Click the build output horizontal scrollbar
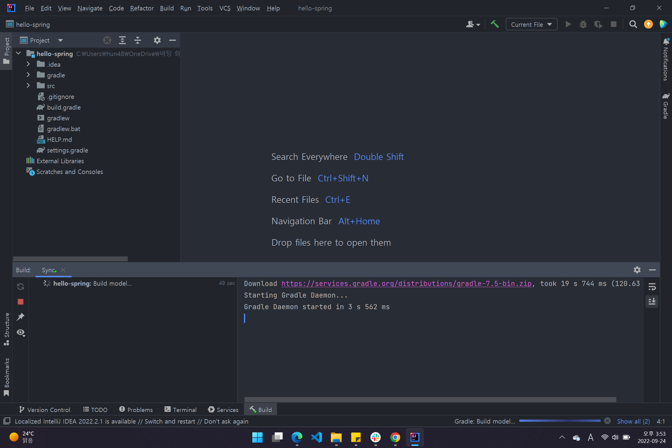The width and height of the screenshot is (672, 448). pos(430,399)
